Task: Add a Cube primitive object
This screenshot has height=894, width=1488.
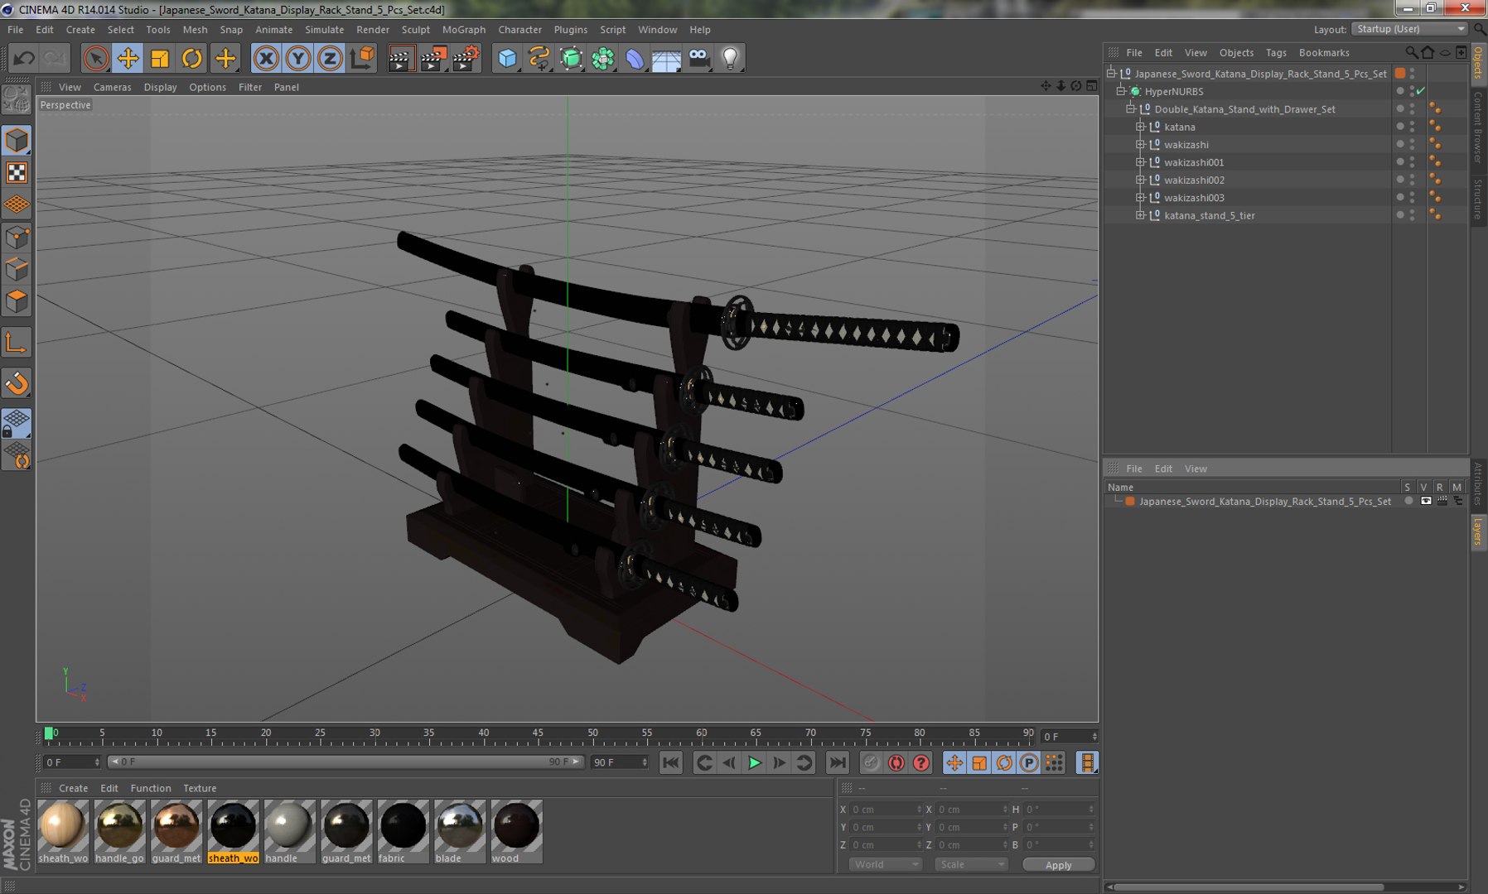Action: click(x=507, y=58)
